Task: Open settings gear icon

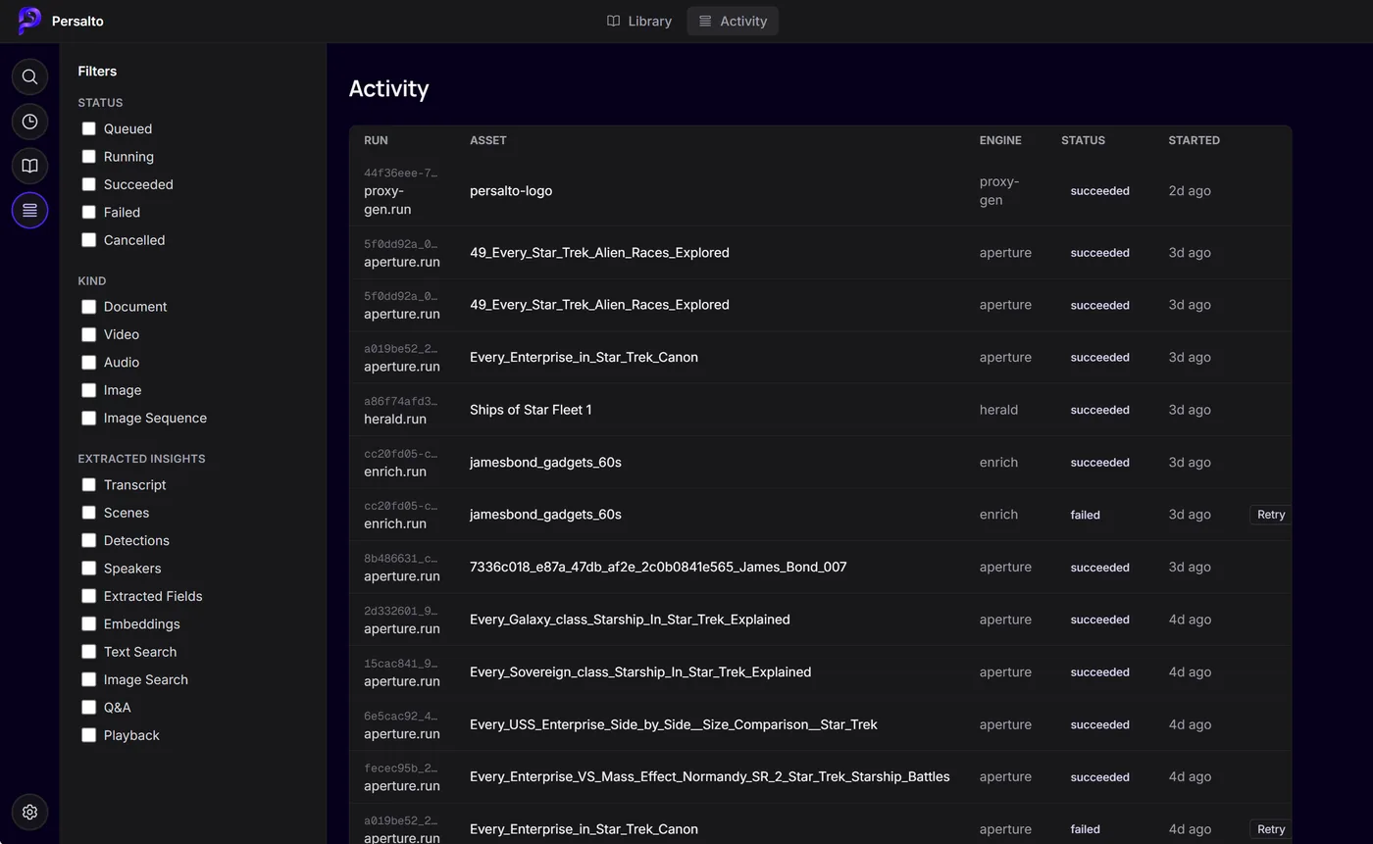Action: point(29,812)
